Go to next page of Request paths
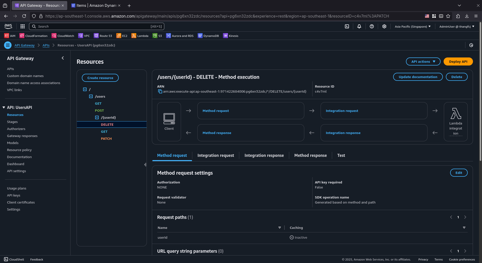The height and width of the screenshot is (263, 482). coord(465,217)
